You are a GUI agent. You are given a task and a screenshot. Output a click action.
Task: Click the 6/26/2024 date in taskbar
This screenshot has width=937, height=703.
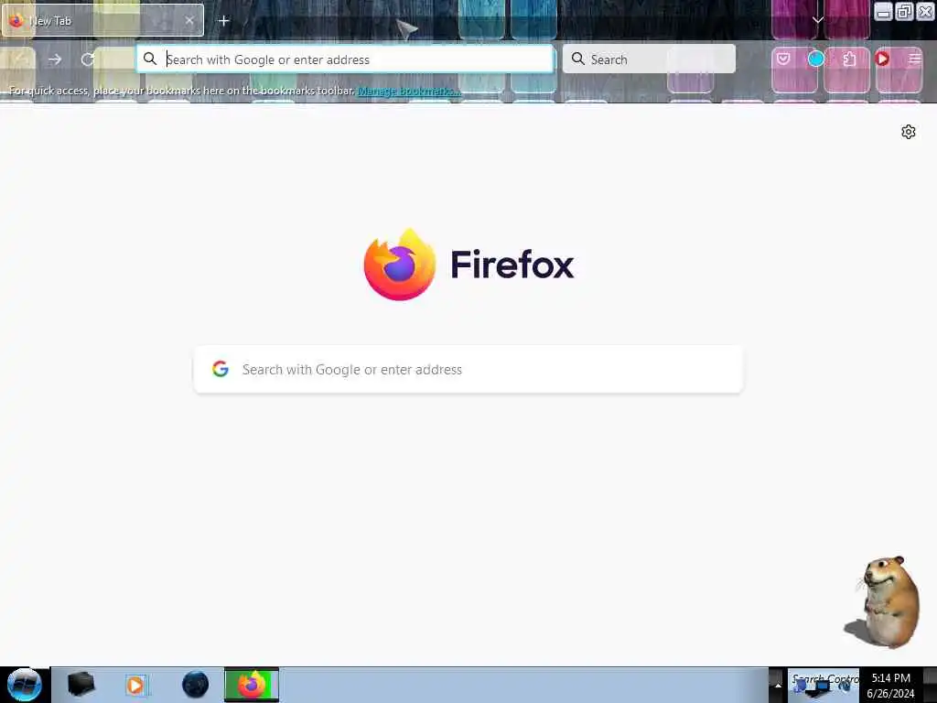(890, 694)
